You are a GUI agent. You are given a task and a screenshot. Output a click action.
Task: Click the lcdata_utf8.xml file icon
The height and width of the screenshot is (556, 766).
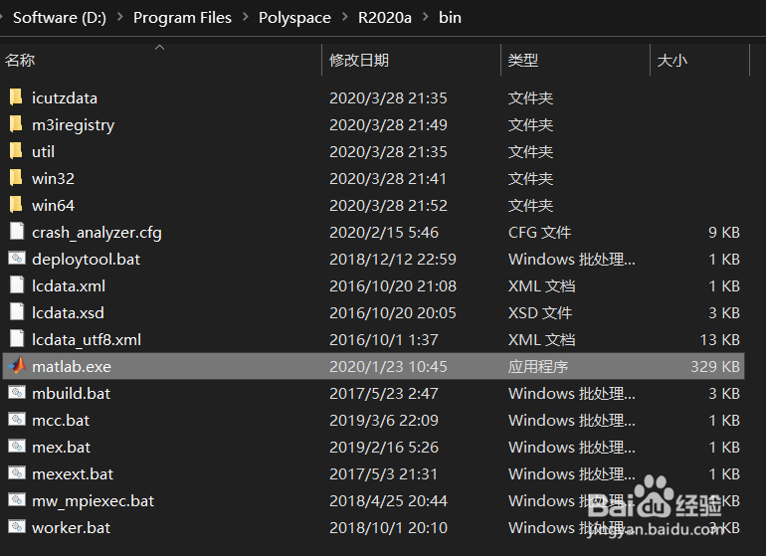tap(17, 339)
